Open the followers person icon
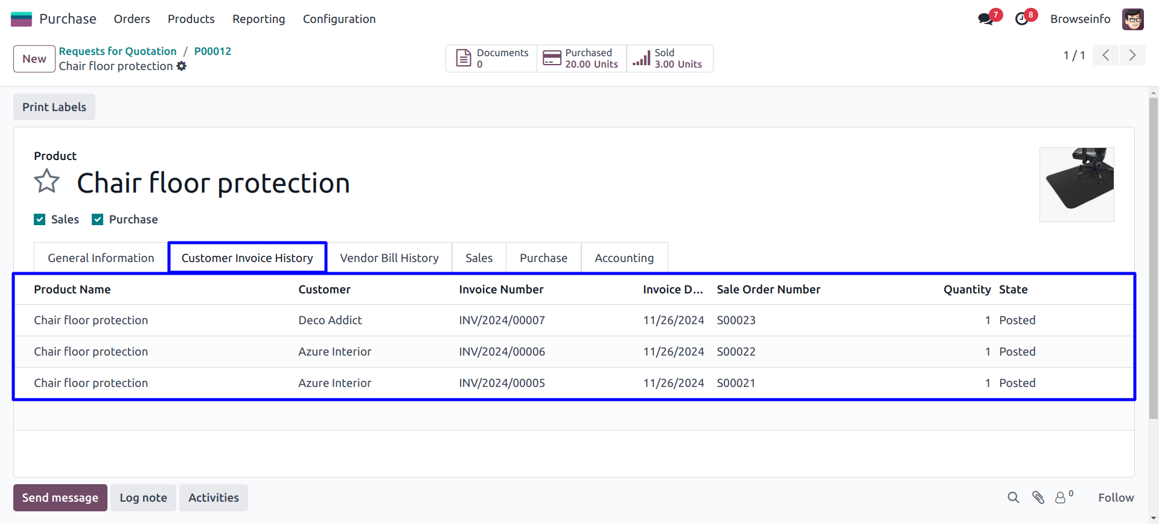 click(x=1061, y=497)
